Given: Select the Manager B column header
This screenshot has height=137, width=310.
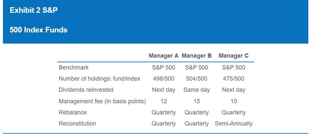Looking at the screenshot, I should tap(196, 56).
